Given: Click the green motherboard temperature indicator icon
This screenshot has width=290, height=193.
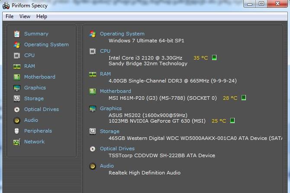Looking at the screenshot, I should coord(244,98).
